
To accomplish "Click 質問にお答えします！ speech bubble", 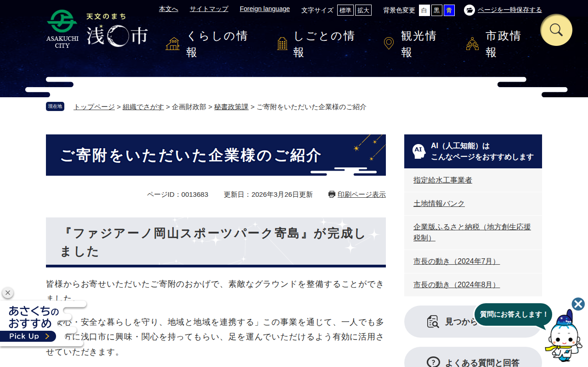I will [514, 315].
